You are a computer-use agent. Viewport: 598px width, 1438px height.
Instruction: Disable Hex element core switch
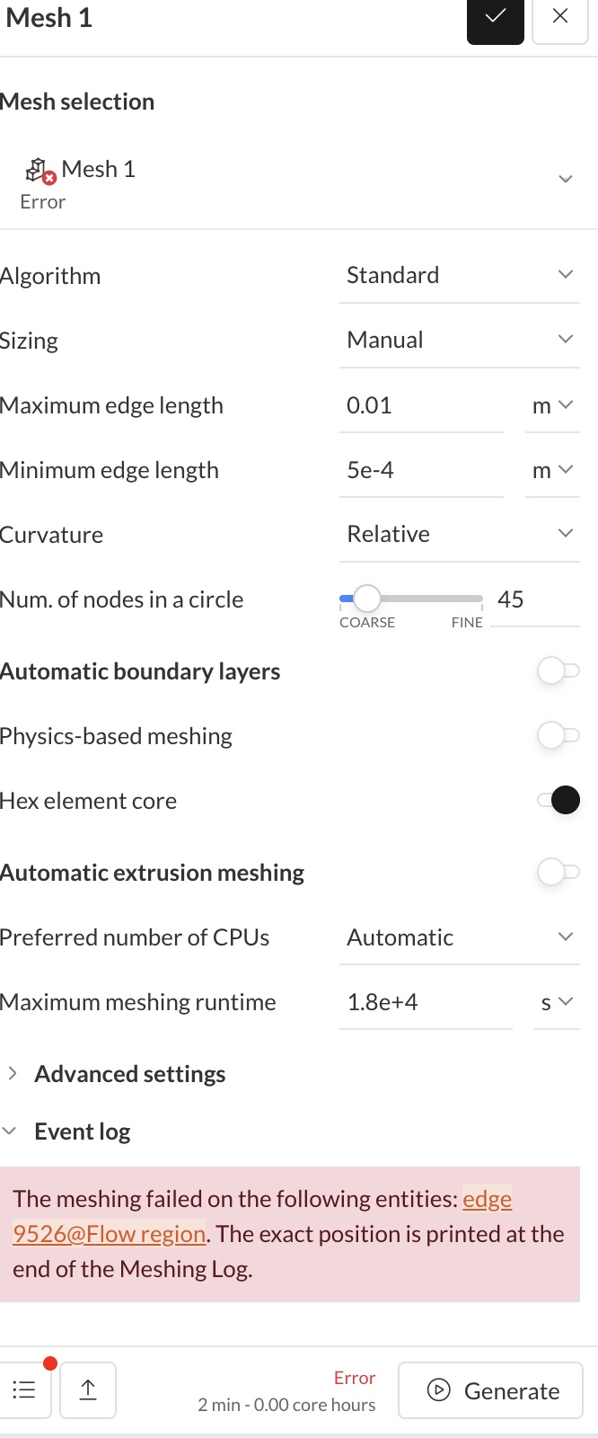(x=558, y=800)
